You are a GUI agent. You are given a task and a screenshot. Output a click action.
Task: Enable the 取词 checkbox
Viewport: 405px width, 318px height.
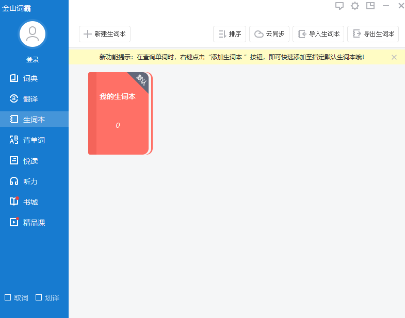tap(8, 297)
